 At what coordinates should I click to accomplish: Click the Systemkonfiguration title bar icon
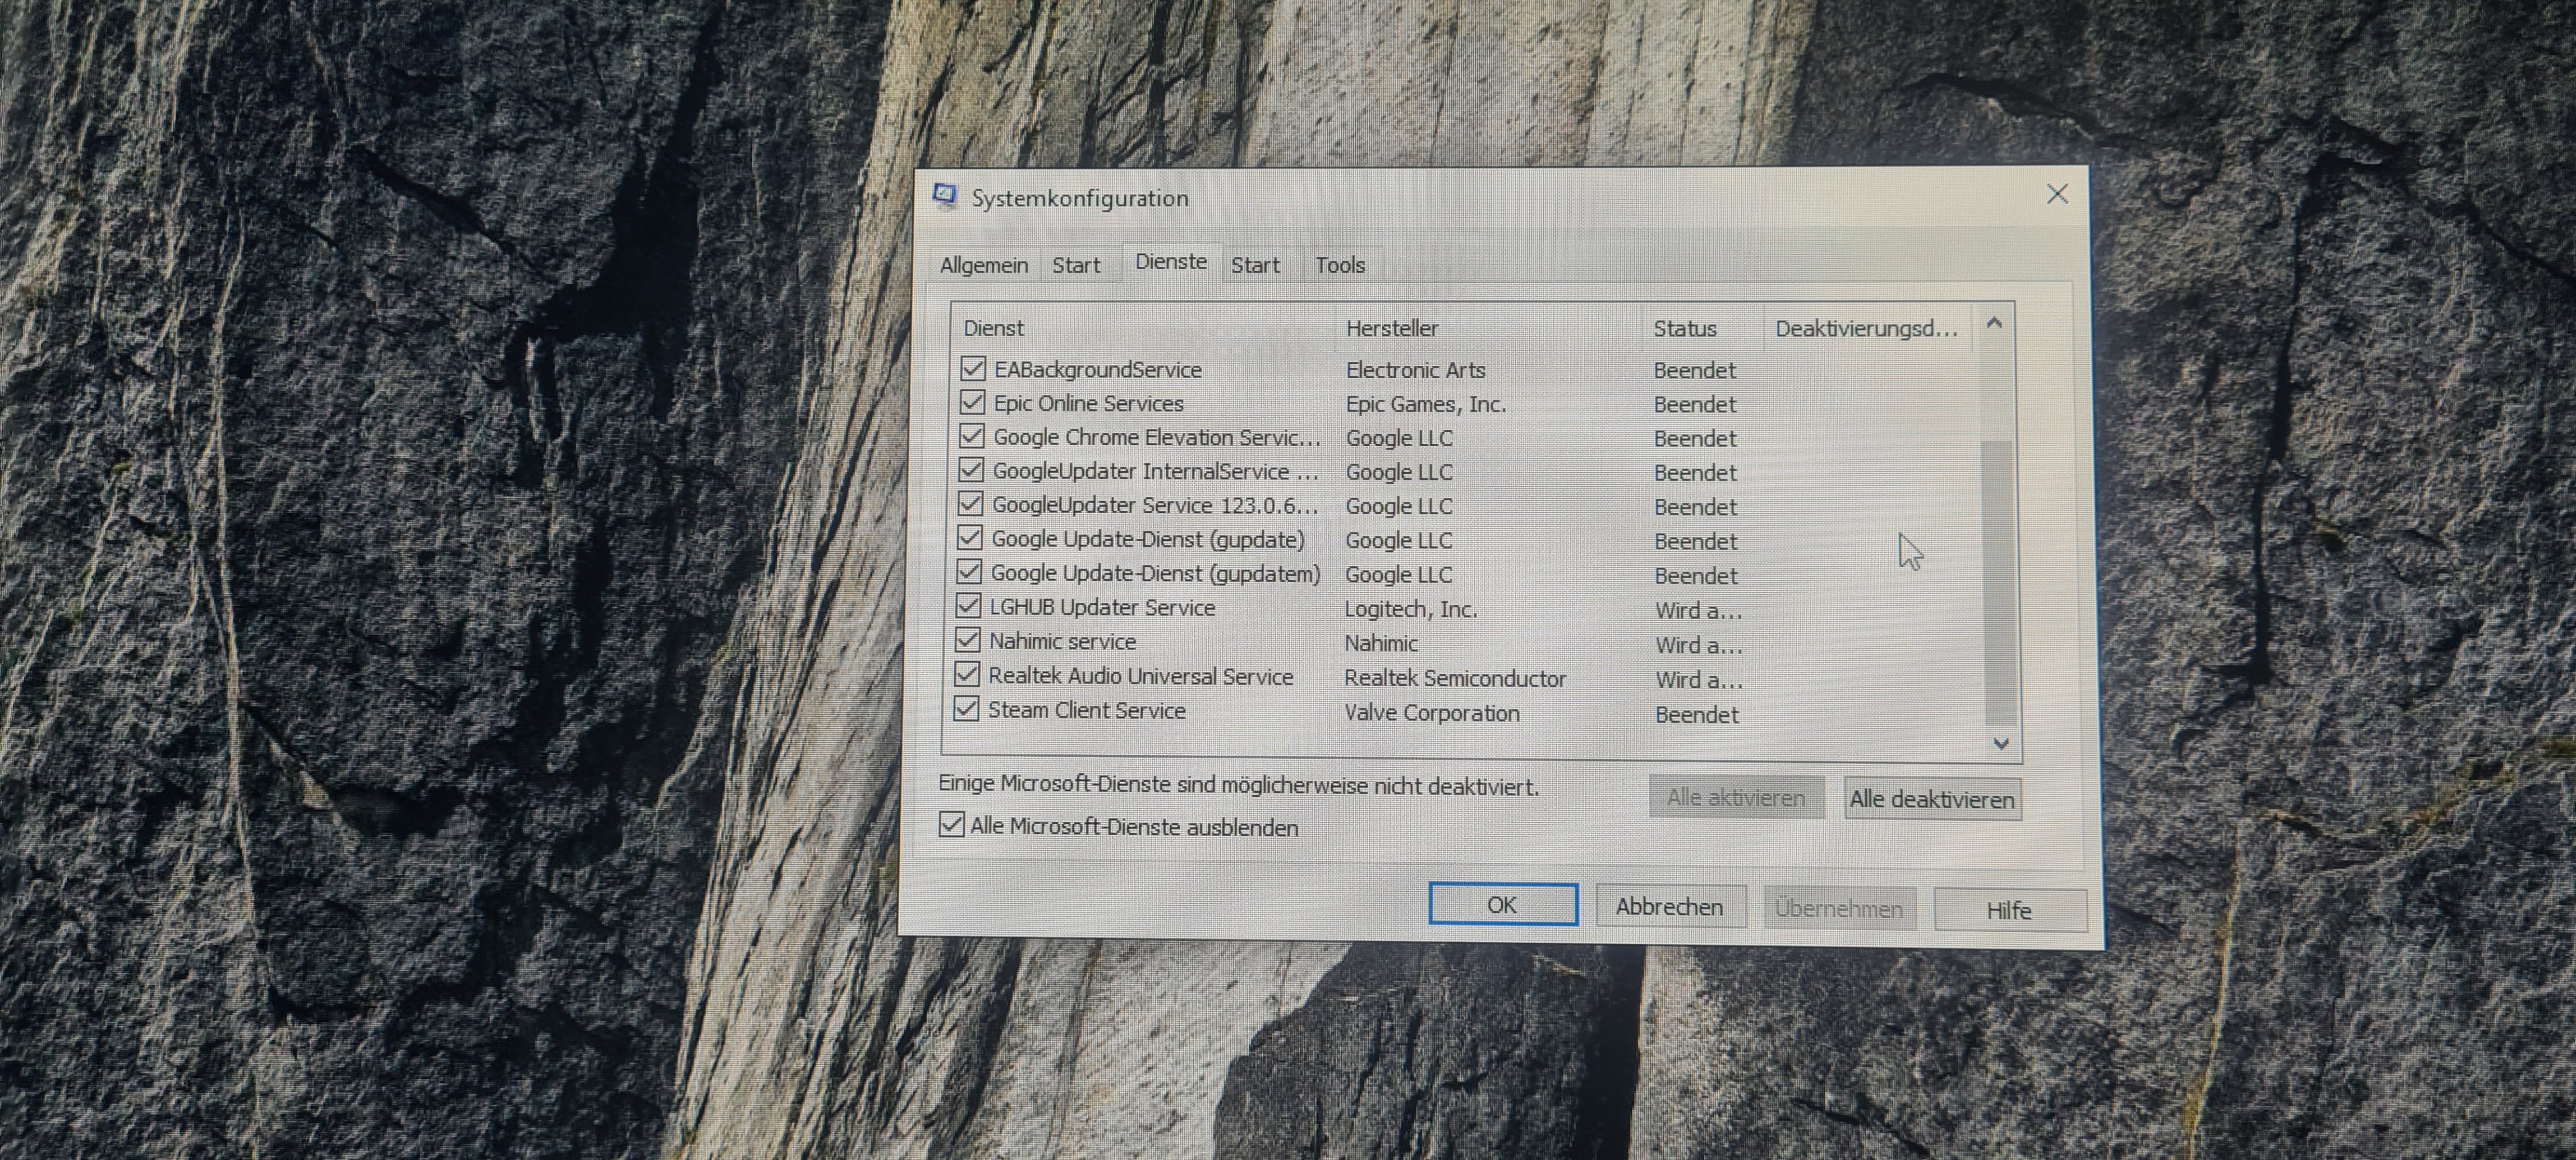click(944, 196)
